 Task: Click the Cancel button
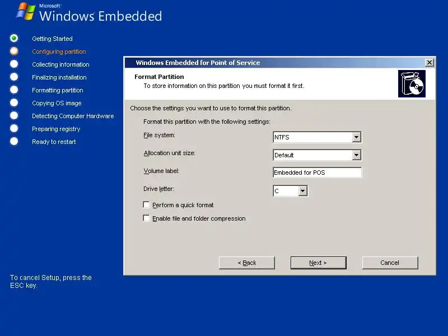390,263
